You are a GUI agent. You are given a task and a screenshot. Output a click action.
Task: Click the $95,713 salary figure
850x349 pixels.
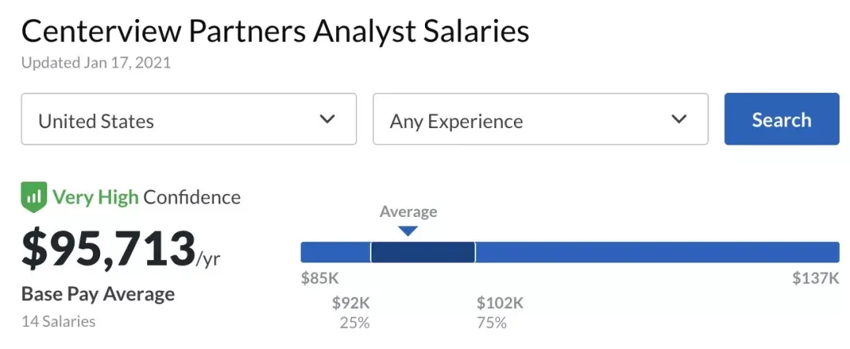click(109, 247)
